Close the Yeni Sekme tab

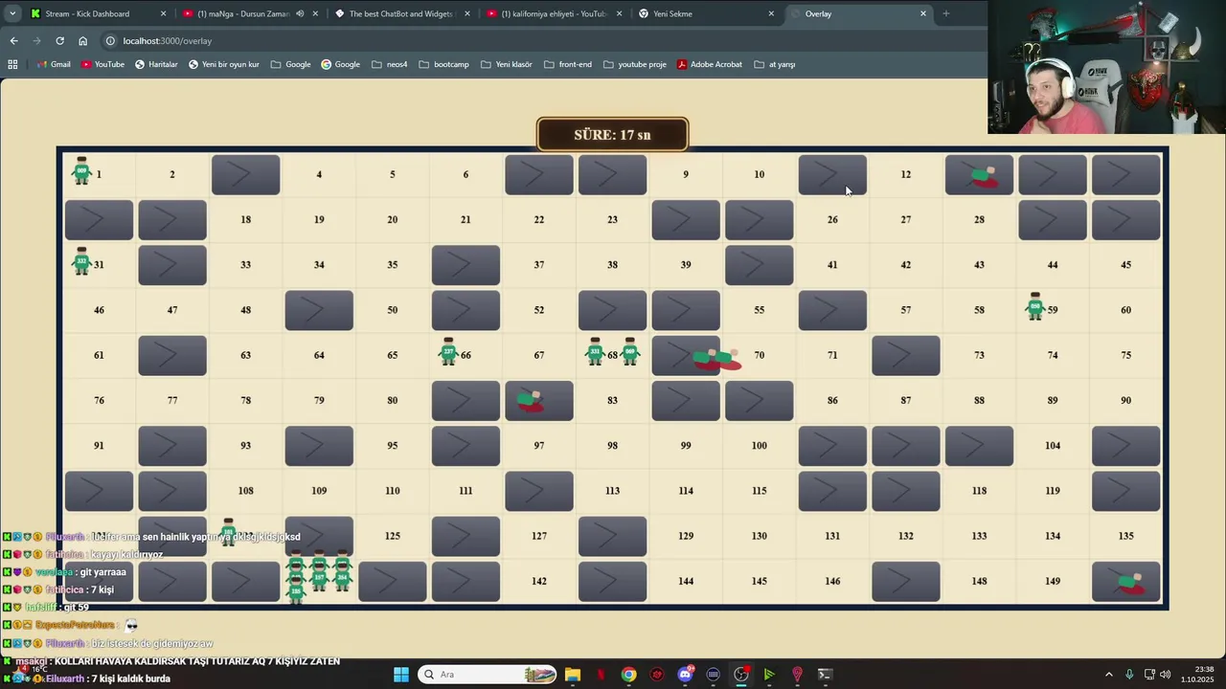pos(771,13)
